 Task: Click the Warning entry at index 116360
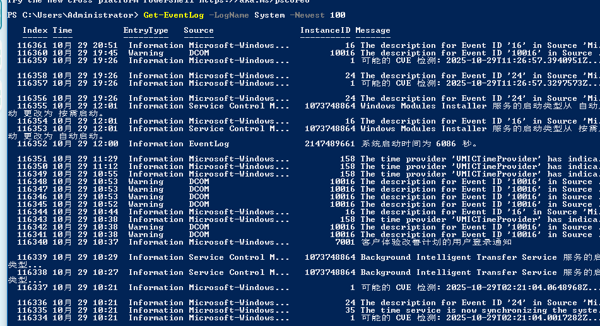click(146, 53)
